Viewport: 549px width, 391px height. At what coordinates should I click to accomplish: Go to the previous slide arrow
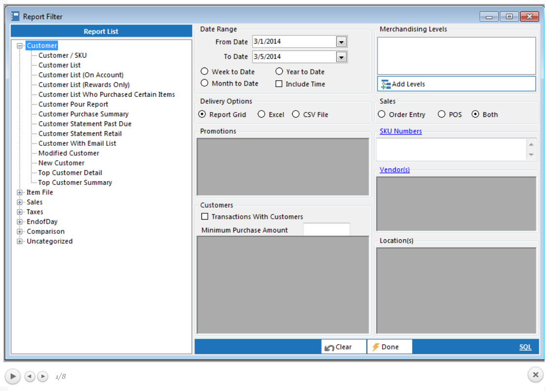coord(30,376)
